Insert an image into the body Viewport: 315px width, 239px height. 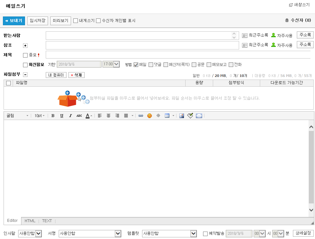point(182,116)
